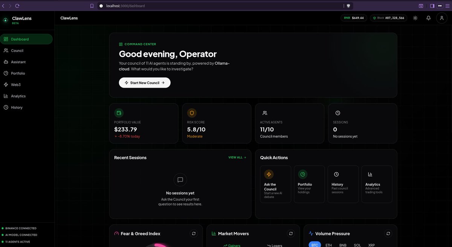Click the Block number badge in the header
This screenshot has height=247, width=452.
coord(388,18)
